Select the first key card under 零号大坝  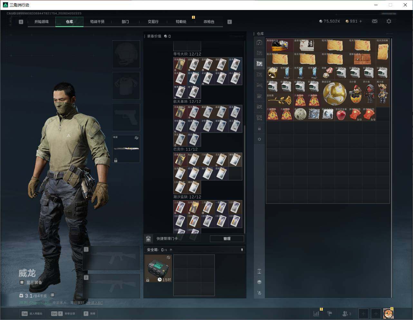click(180, 64)
